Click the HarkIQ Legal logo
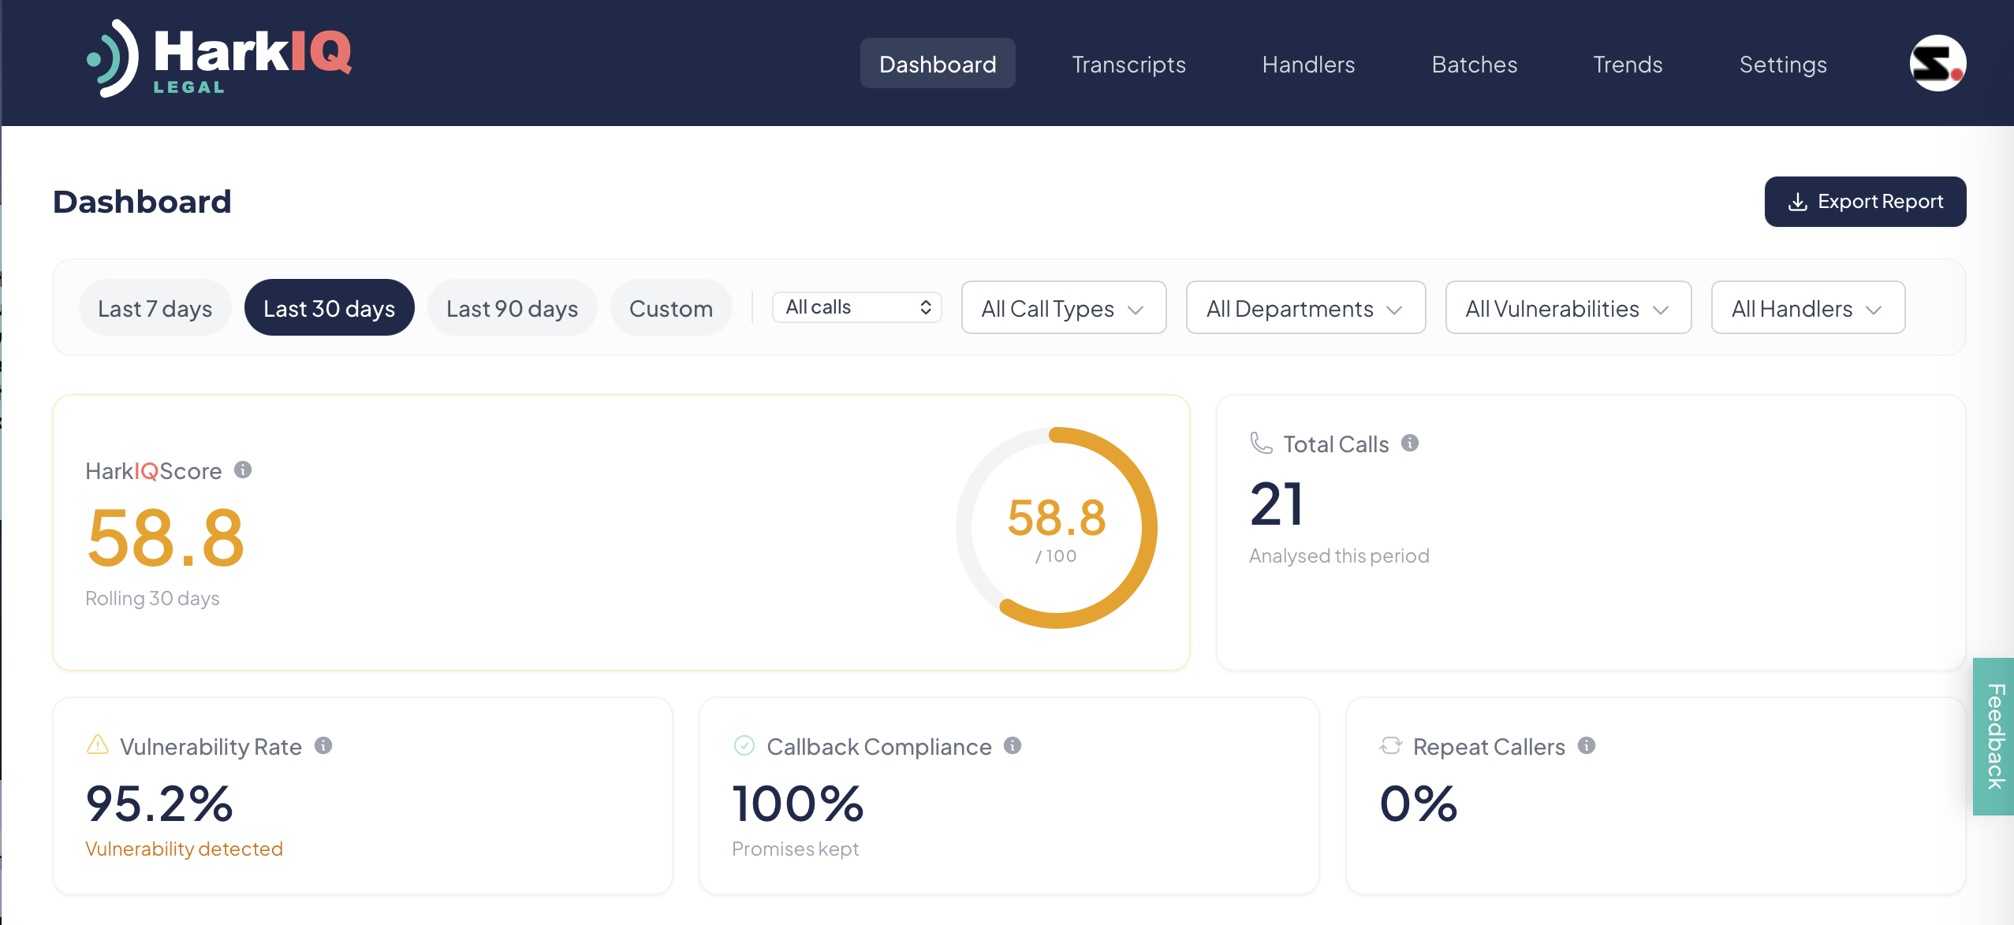This screenshot has width=2014, height=925. [218, 59]
